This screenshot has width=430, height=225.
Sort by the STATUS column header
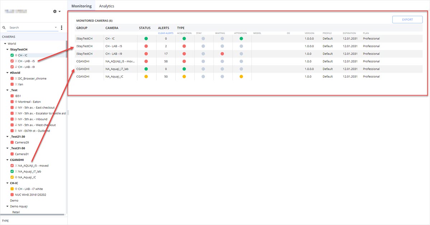pos(145,28)
